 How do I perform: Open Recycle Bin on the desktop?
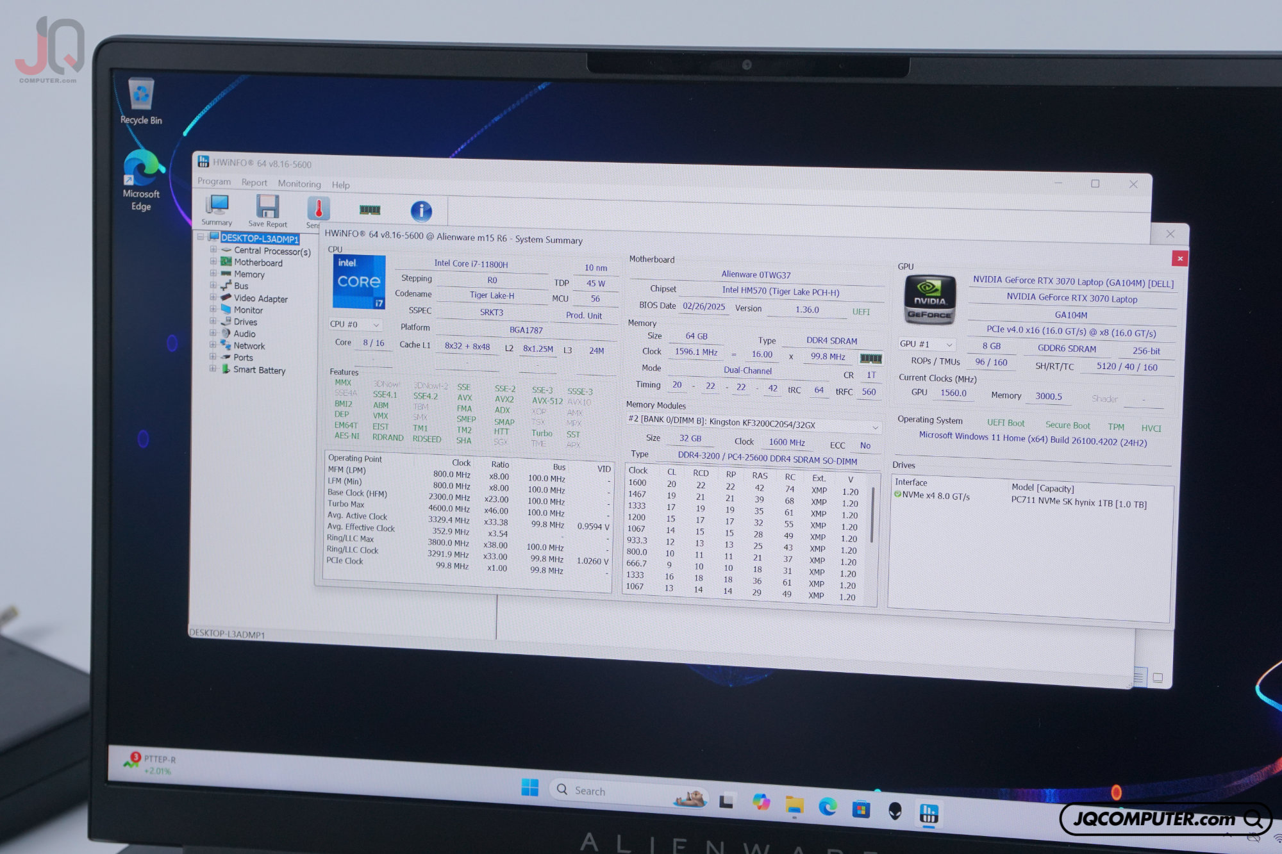(x=141, y=101)
